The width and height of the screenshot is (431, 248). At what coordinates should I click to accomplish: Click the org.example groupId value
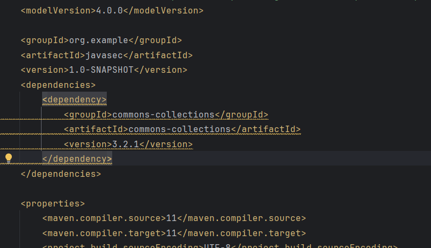coord(99,40)
